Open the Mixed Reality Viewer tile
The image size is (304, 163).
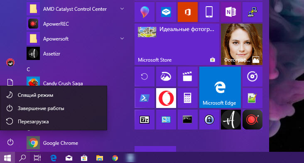click(166, 12)
